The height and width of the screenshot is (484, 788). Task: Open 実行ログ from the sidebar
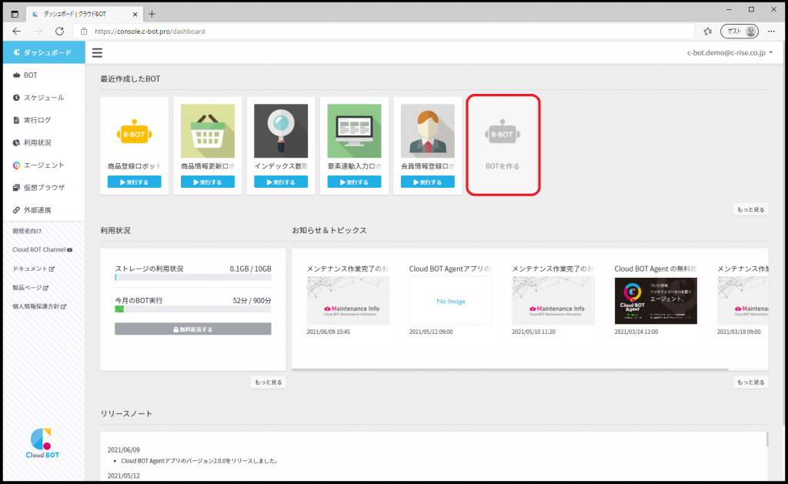(44, 120)
